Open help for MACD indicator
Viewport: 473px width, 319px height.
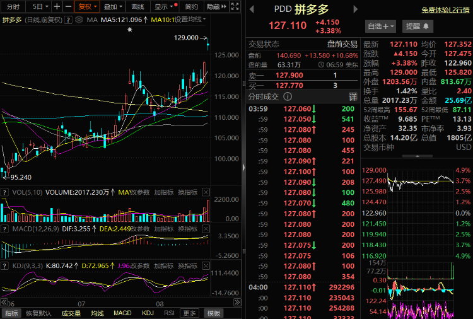(x=4, y=229)
